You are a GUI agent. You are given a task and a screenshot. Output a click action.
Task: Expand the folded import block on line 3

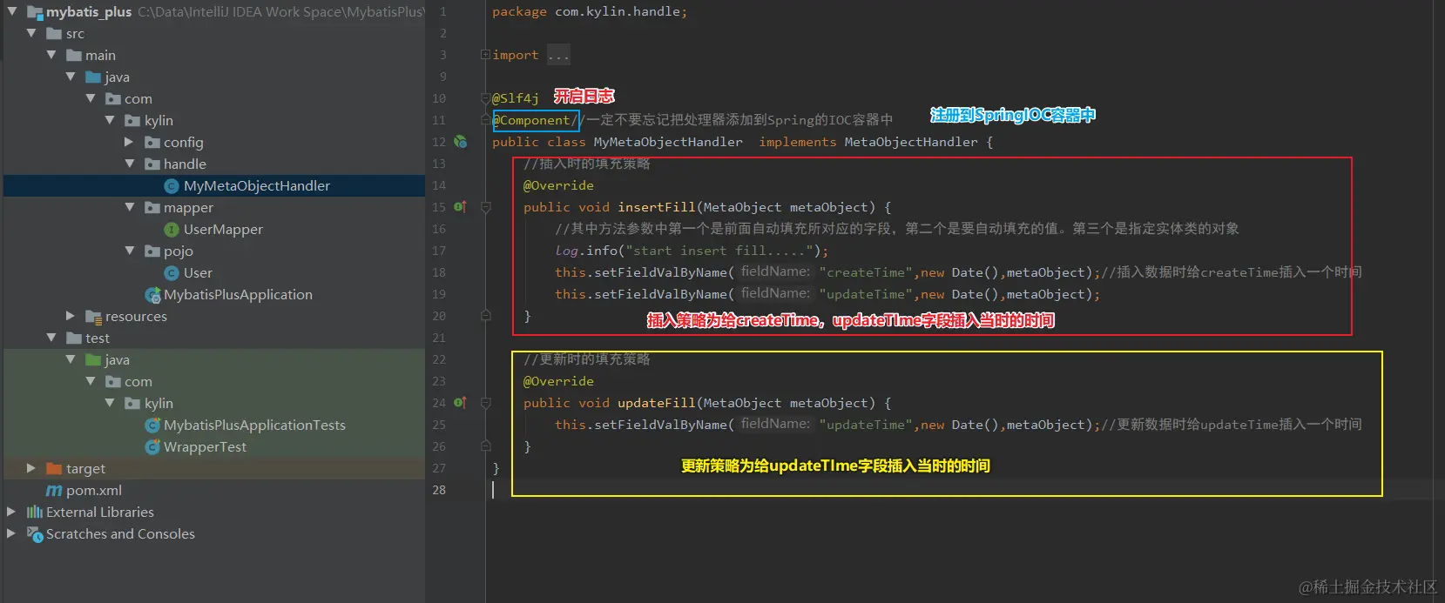tap(485, 55)
